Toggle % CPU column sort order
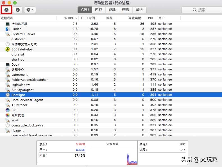This screenshot has width=222, height=167. click(67, 18)
